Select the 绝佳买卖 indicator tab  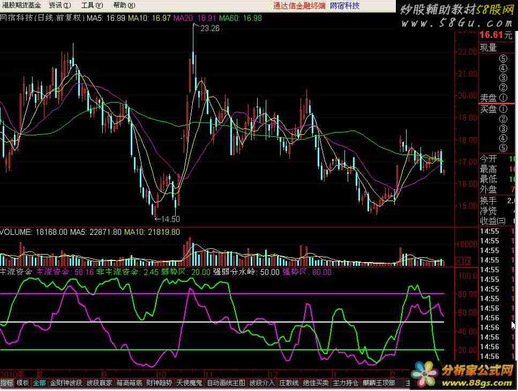pyautogui.click(x=316, y=383)
